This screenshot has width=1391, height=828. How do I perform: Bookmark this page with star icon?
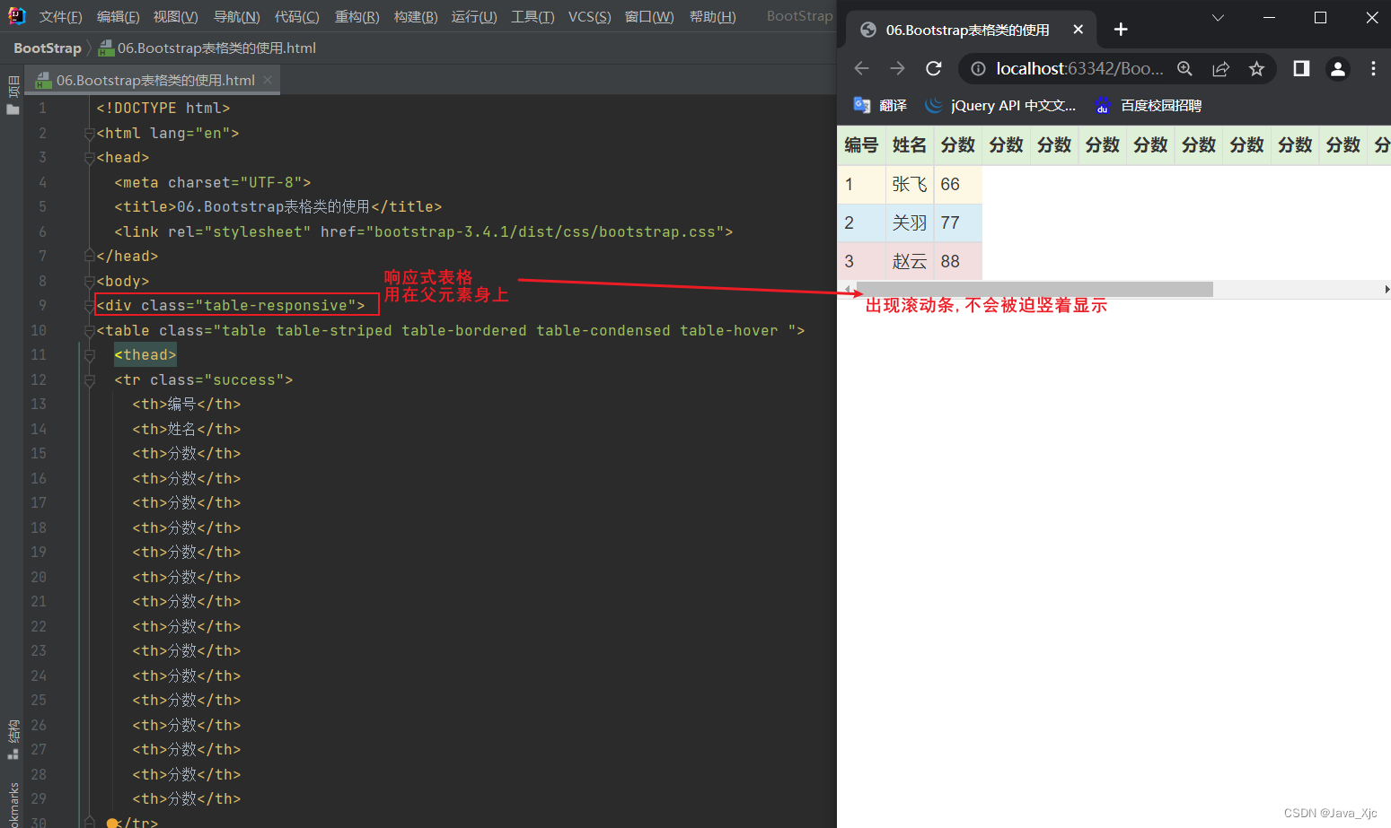[x=1256, y=68]
